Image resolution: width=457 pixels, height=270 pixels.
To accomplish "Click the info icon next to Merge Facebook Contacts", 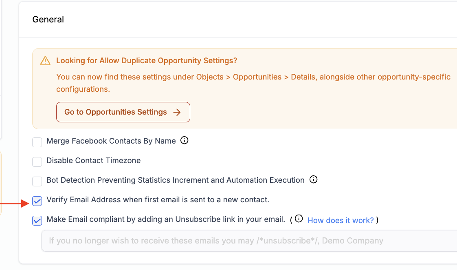I will (185, 140).
